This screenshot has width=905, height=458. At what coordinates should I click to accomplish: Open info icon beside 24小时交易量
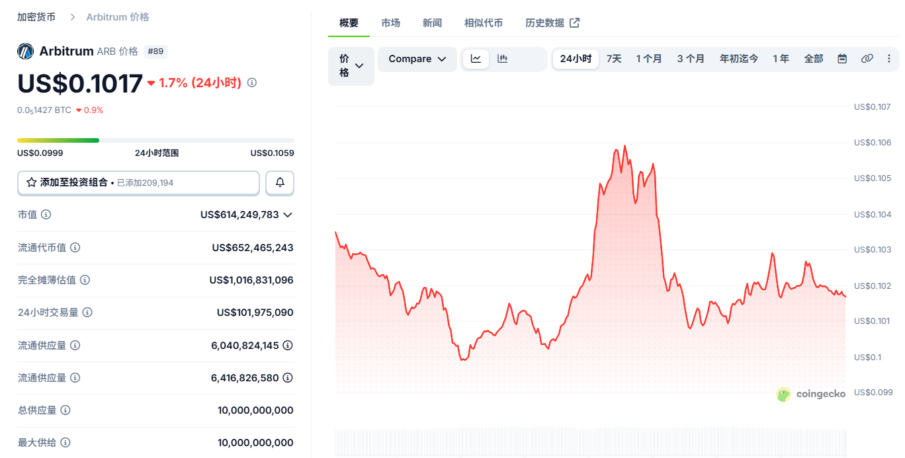(87, 312)
